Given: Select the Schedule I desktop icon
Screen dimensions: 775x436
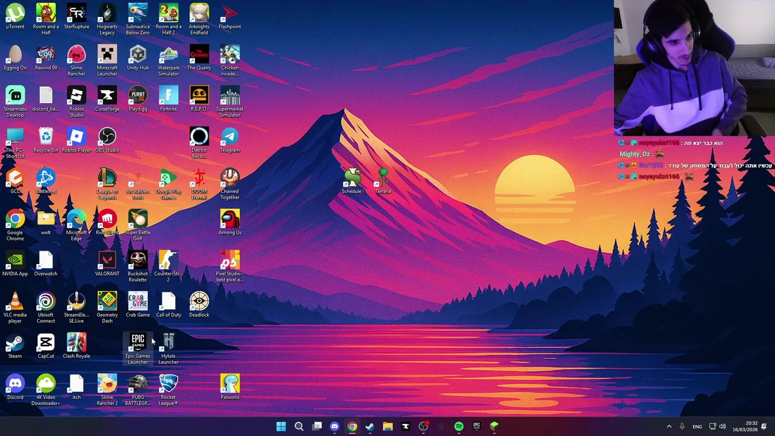Looking at the screenshot, I should [352, 181].
